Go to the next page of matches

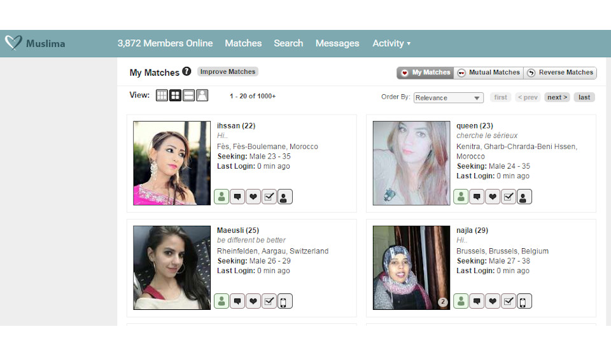(x=557, y=97)
